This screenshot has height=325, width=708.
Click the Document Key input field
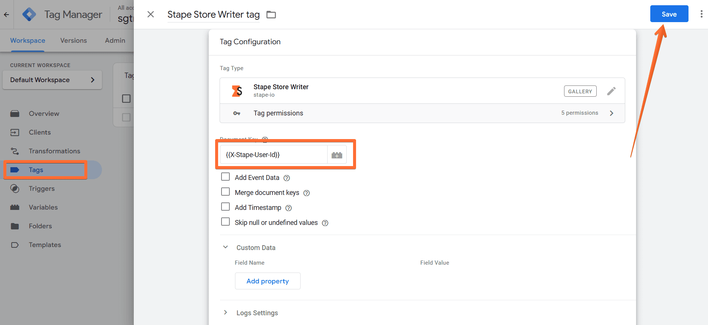click(x=274, y=155)
